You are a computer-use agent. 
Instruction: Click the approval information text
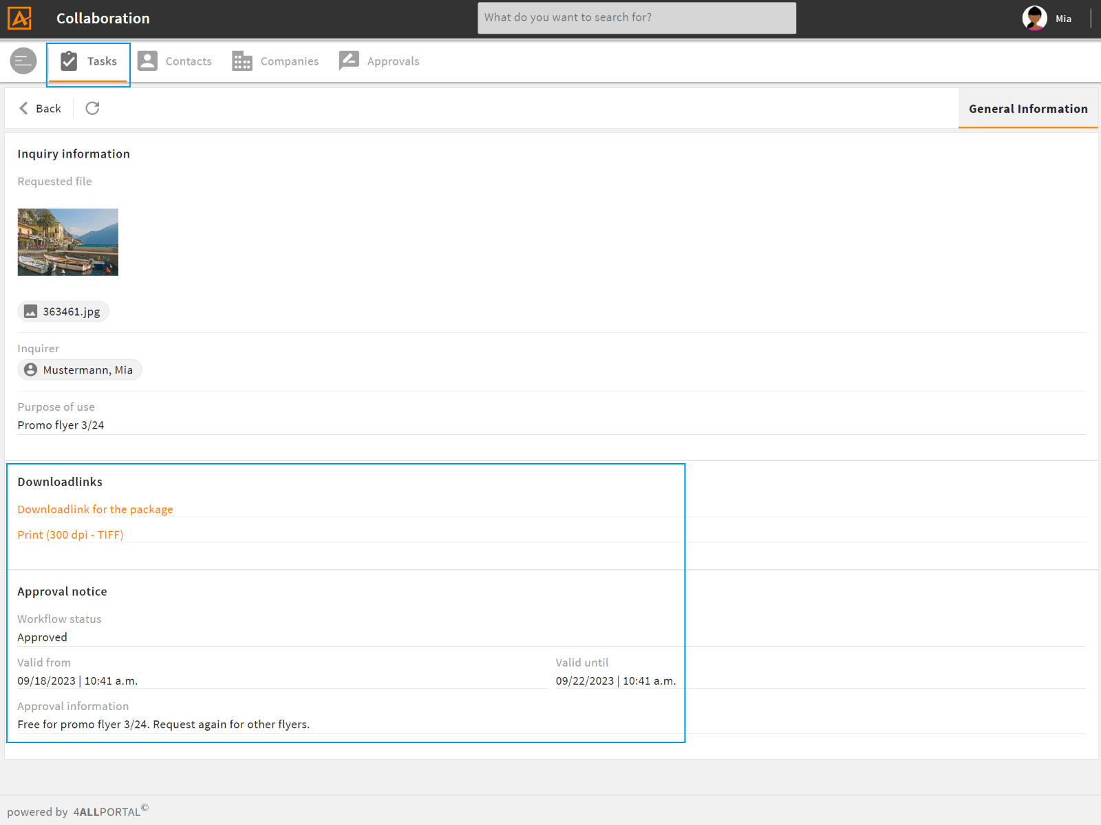click(x=164, y=724)
